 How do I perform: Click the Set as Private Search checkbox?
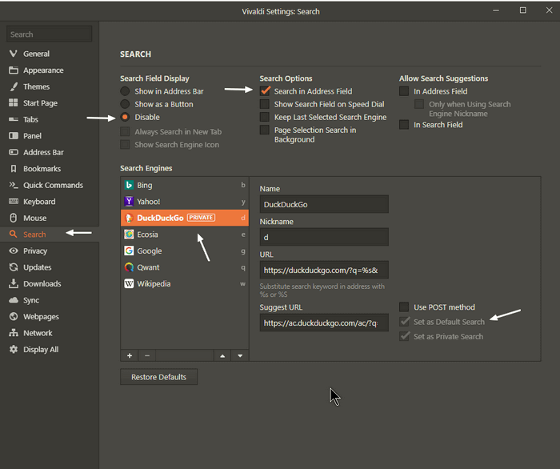pyautogui.click(x=404, y=336)
